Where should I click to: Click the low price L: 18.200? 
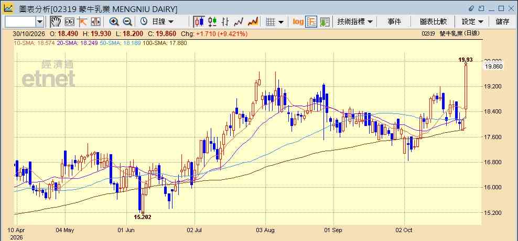129,33
